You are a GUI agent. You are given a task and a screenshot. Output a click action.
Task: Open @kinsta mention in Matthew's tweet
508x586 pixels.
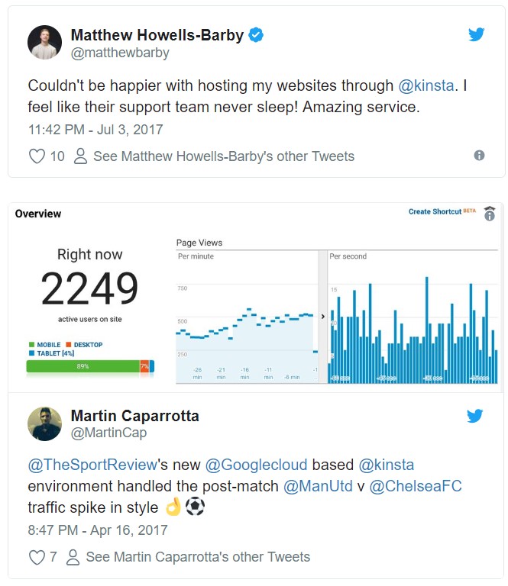coord(426,85)
